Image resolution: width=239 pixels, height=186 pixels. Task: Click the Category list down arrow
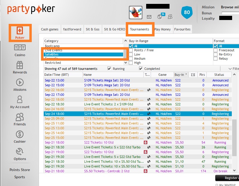[x=125, y=63]
